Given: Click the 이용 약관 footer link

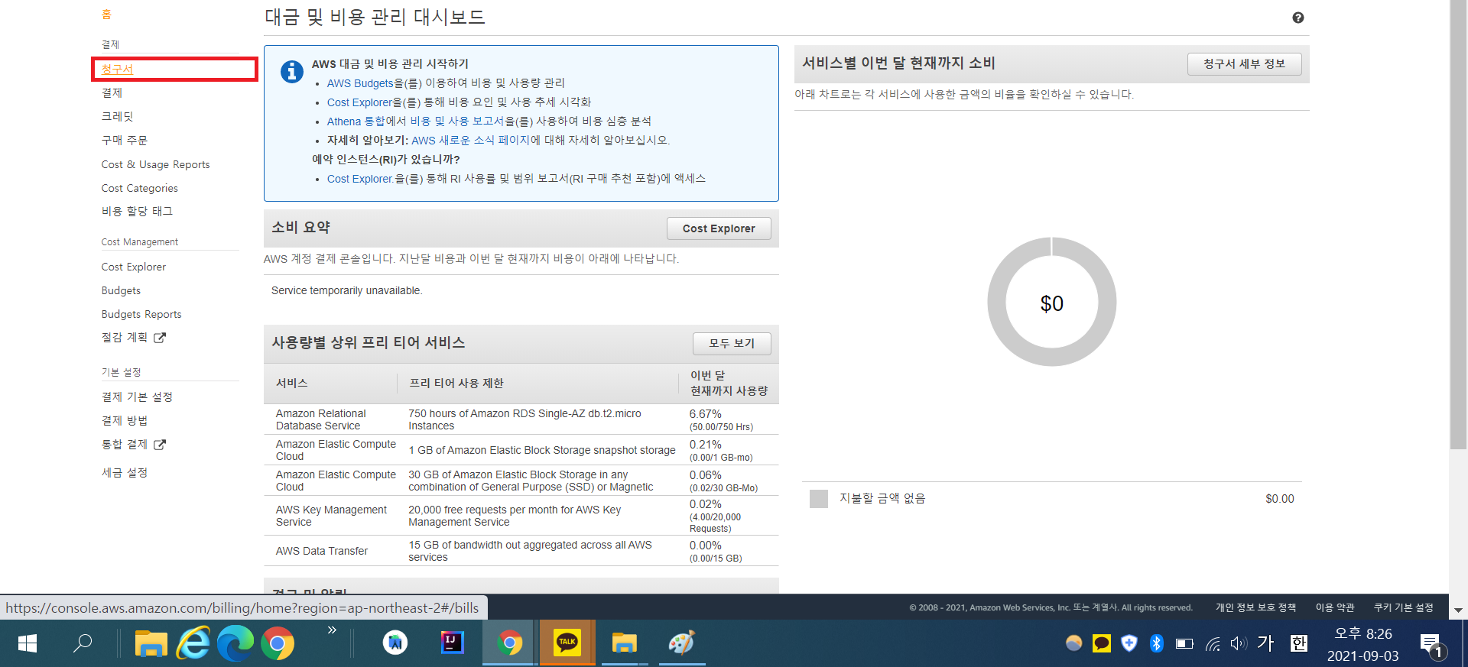Looking at the screenshot, I should tap(1335, 607).
